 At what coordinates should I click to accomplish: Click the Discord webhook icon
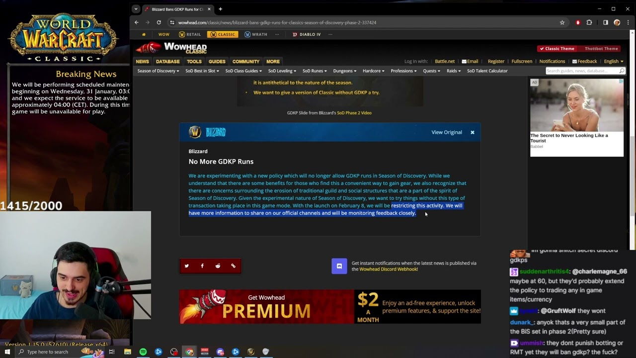pyautogui.click(x=339, y=266)
